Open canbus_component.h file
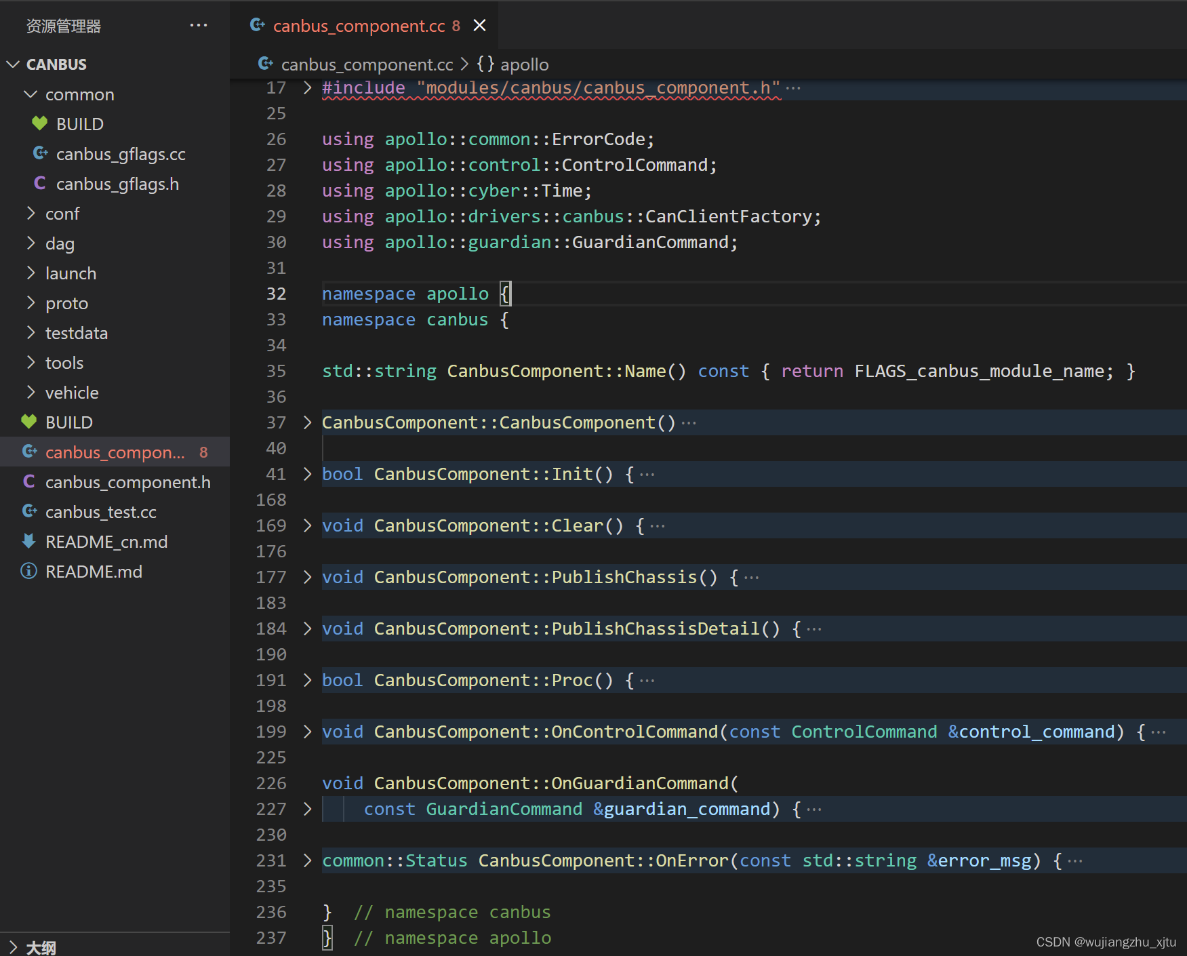 127,482
